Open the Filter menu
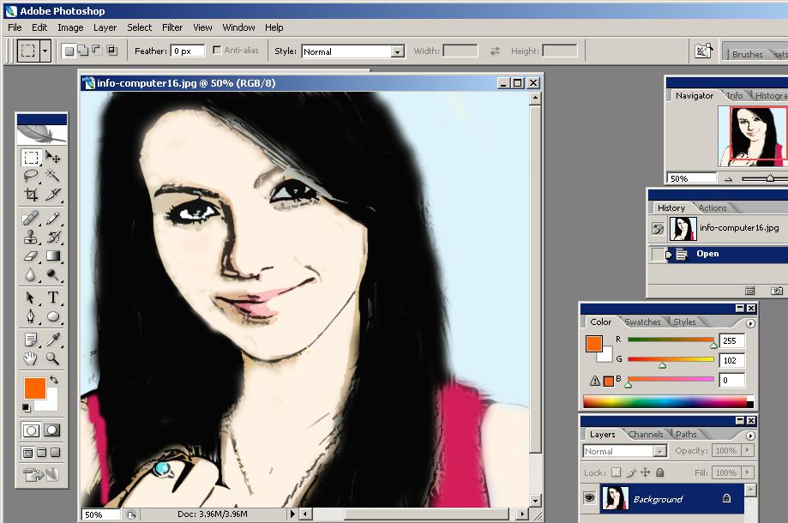The height and width of the screenshot is (523, 788). pyautogui.click(x=172, y=27)
